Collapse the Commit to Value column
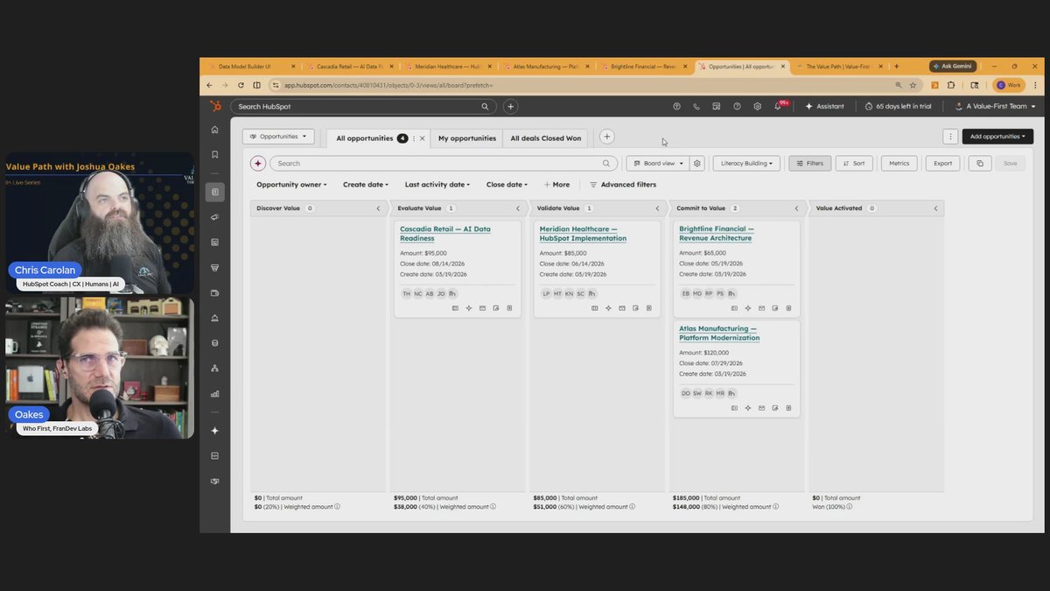1050x591 pixels. point(796,208)
